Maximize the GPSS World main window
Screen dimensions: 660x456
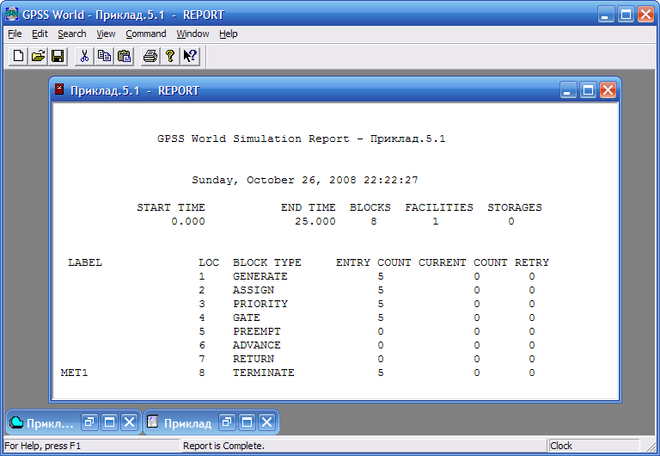626,15
